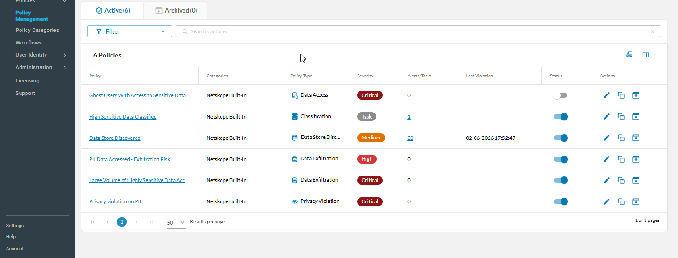Duplicate the Ghost Users With Access policy
This screenshot has height=258, width=678.
pyautogui.click(x=621, y=95)
